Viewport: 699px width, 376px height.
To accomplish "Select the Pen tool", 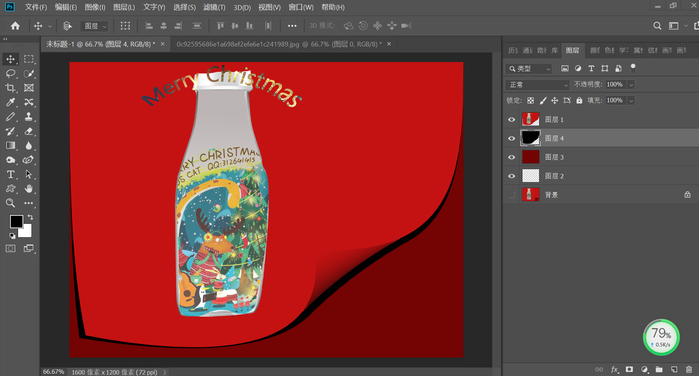I will (29, 160).
